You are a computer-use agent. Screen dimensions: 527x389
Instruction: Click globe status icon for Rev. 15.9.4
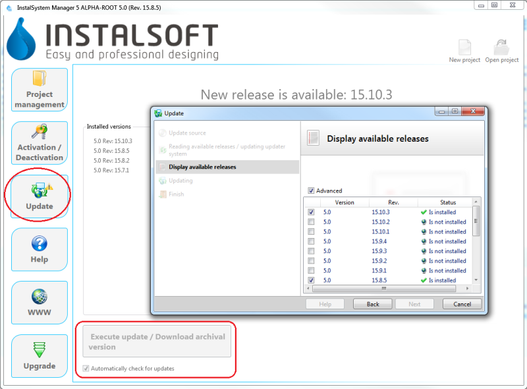[x=424, y=241]
